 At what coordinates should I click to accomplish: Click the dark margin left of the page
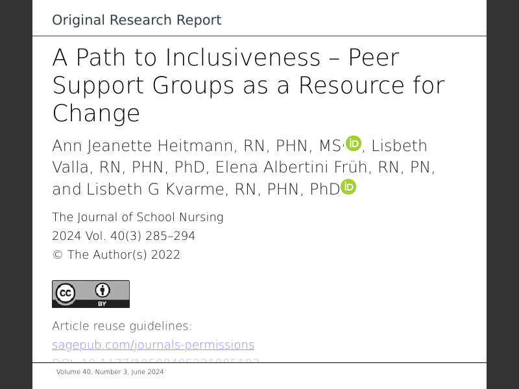(x=16, y=194)
